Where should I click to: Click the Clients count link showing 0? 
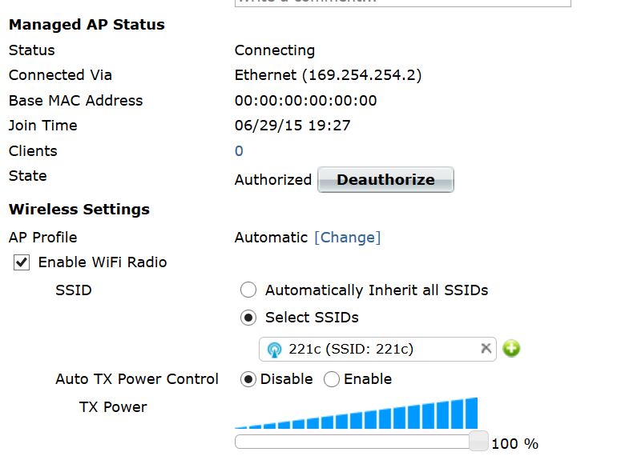point(239,151)
